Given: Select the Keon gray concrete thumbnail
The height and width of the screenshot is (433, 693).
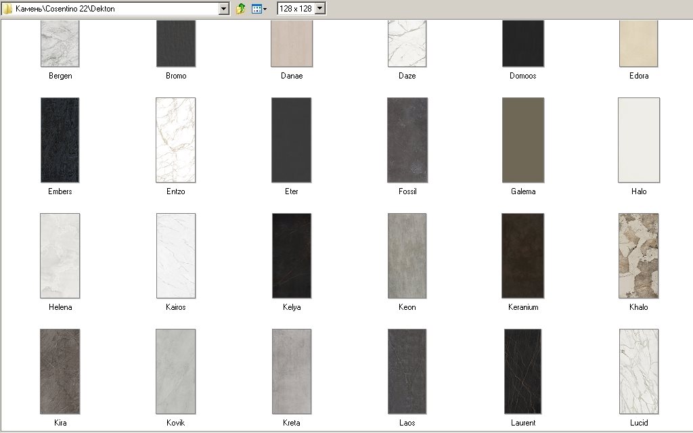Looking at the screenshot, I should pyautogui.click(x=407, y=256).
